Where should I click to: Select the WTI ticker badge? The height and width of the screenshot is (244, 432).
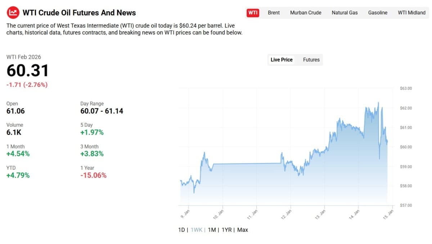(x=252, y=12)
